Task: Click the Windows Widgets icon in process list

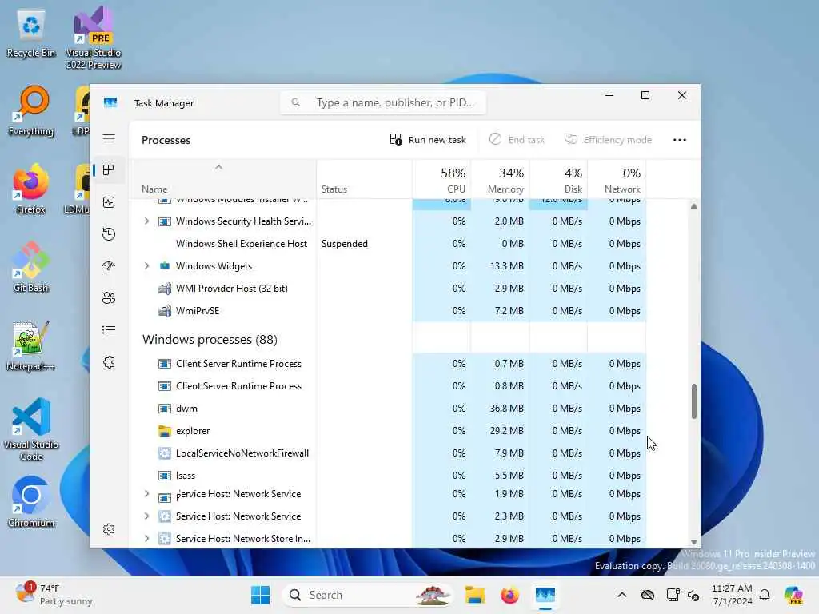Action: click(165, 265)
